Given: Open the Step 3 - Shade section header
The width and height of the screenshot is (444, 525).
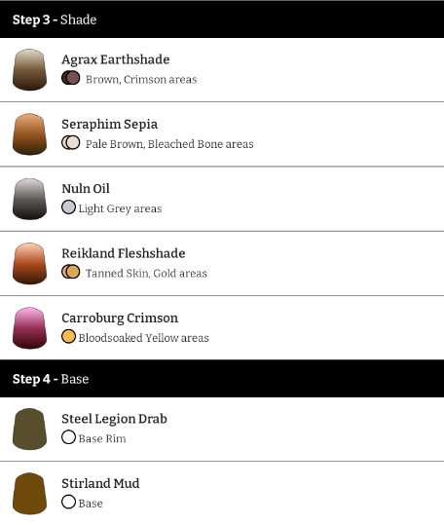Looking at the screenshot, I should point(222,19).
